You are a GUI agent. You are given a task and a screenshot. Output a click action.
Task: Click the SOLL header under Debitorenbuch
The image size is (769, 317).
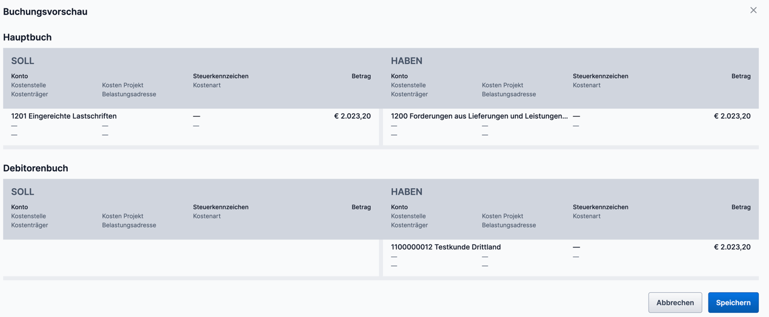pos(22,192)
